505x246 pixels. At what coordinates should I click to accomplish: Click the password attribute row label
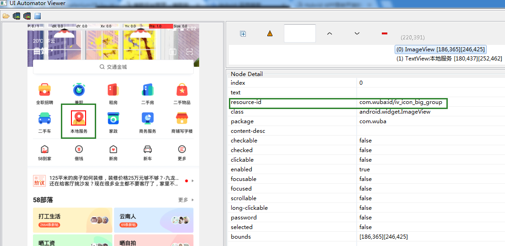tap(244, 218)
